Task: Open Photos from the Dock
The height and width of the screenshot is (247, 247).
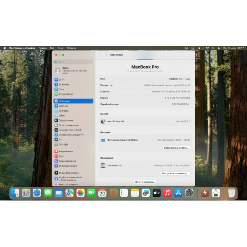Action: (81, 193)
